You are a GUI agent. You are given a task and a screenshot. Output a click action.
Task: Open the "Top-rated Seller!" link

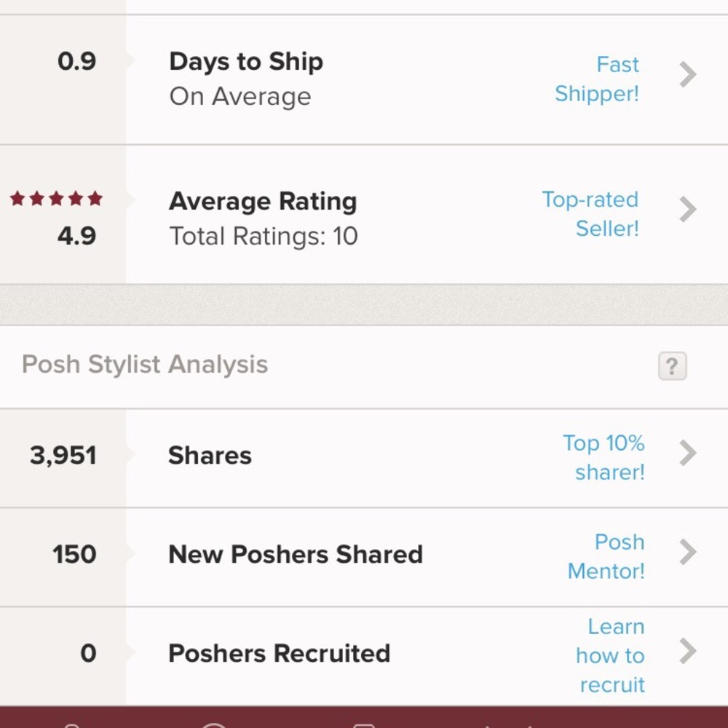coord(590,214)
